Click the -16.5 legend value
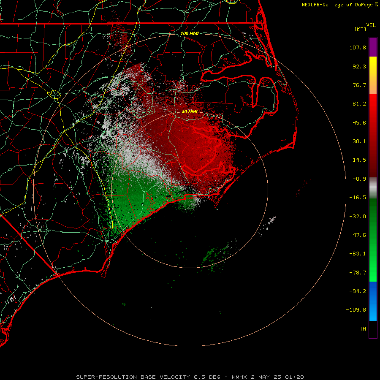Screen dimensions: 380x380 [358, 198]
